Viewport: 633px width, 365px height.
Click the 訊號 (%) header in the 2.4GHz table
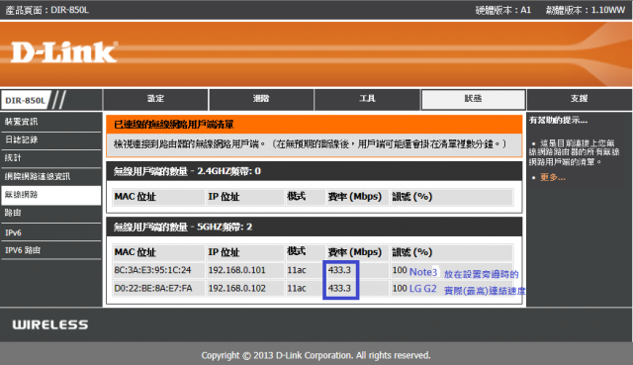click(x=412, y=197)
